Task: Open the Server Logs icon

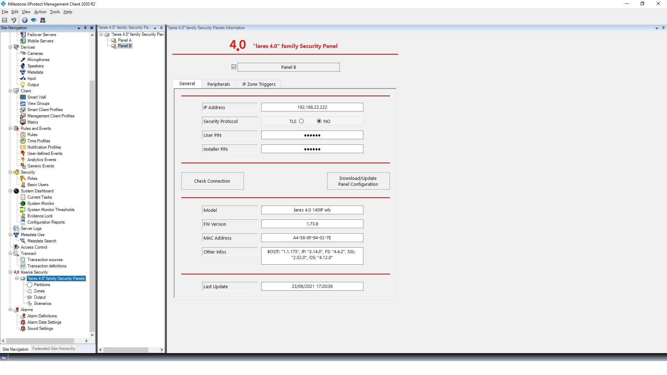Action: [16, 228]
